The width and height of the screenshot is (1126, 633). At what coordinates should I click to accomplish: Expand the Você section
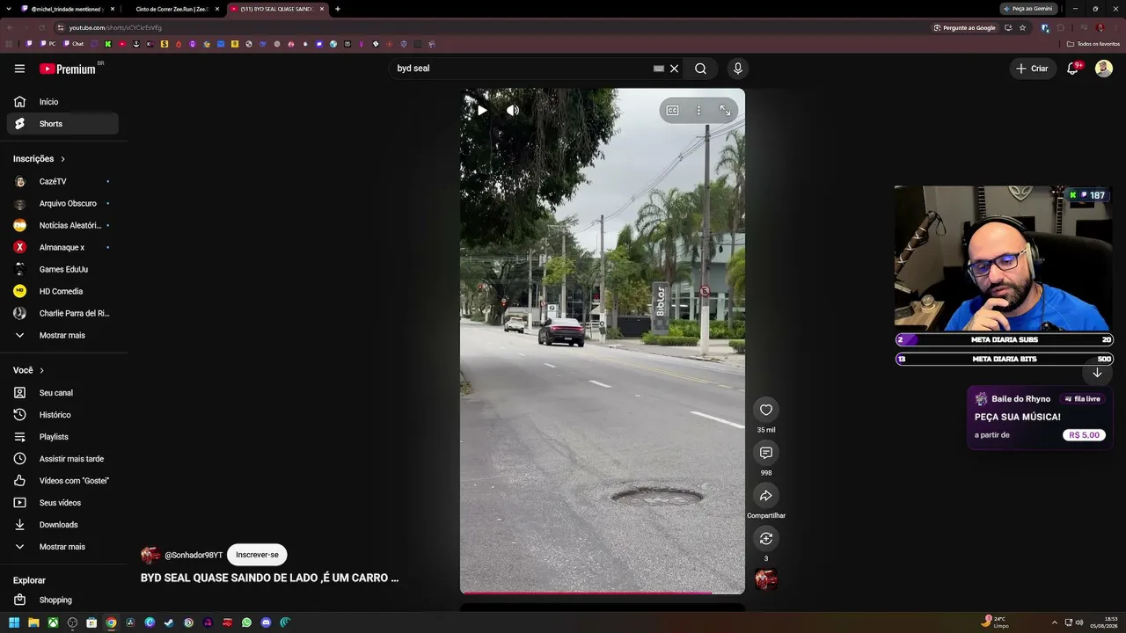(x=29, y=370)
